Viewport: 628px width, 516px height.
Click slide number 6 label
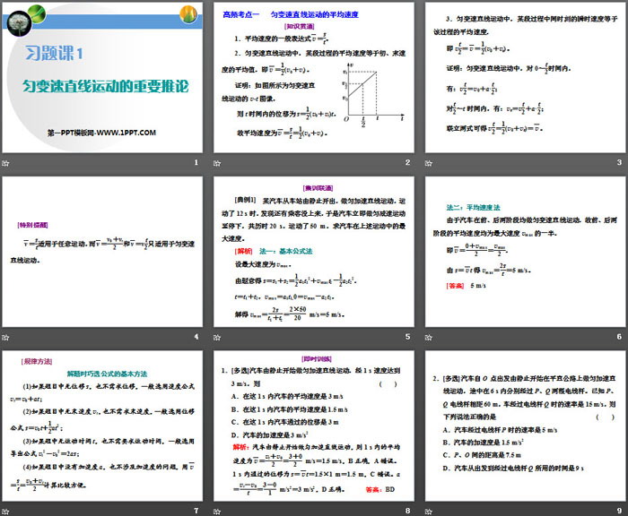[619, 337]
